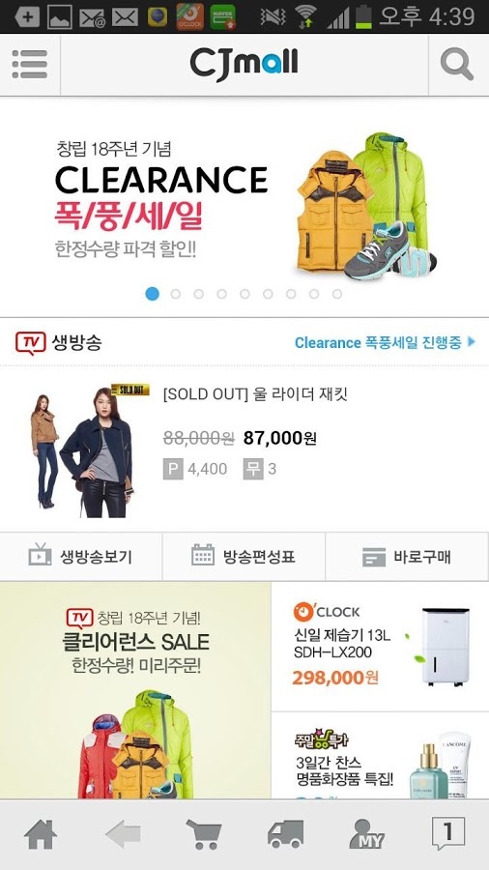This screenshot has width=489, height=870.
Task: Select the second banner page dot
Action: (176, 294)
